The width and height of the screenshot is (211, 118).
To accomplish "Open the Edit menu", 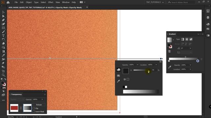I will 22,2.
